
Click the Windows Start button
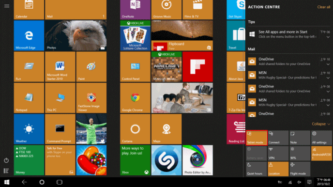click(7, 182)
